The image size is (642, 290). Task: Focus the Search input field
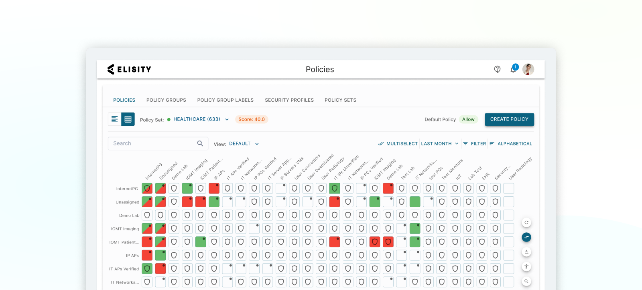[x=158, y=143]
